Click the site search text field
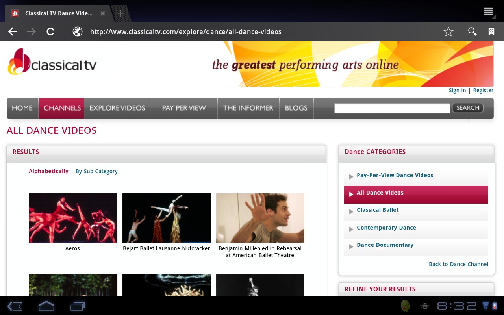The height and width of the screenshot is (315, 504). click(392, 108)
